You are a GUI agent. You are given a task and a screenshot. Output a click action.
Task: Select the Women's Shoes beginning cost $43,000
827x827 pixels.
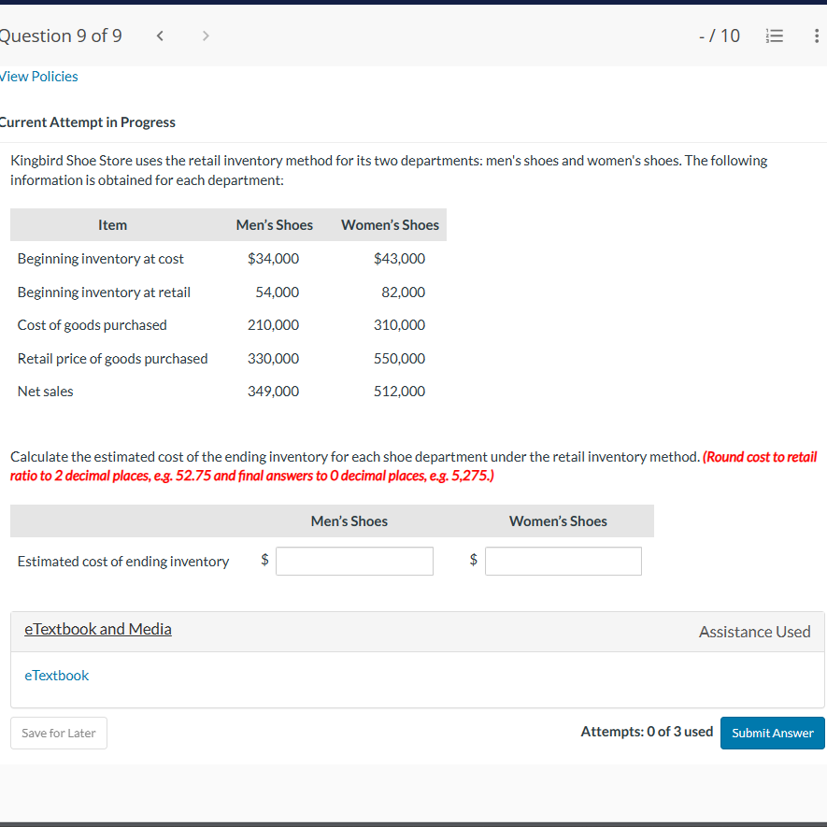[399, 259]
